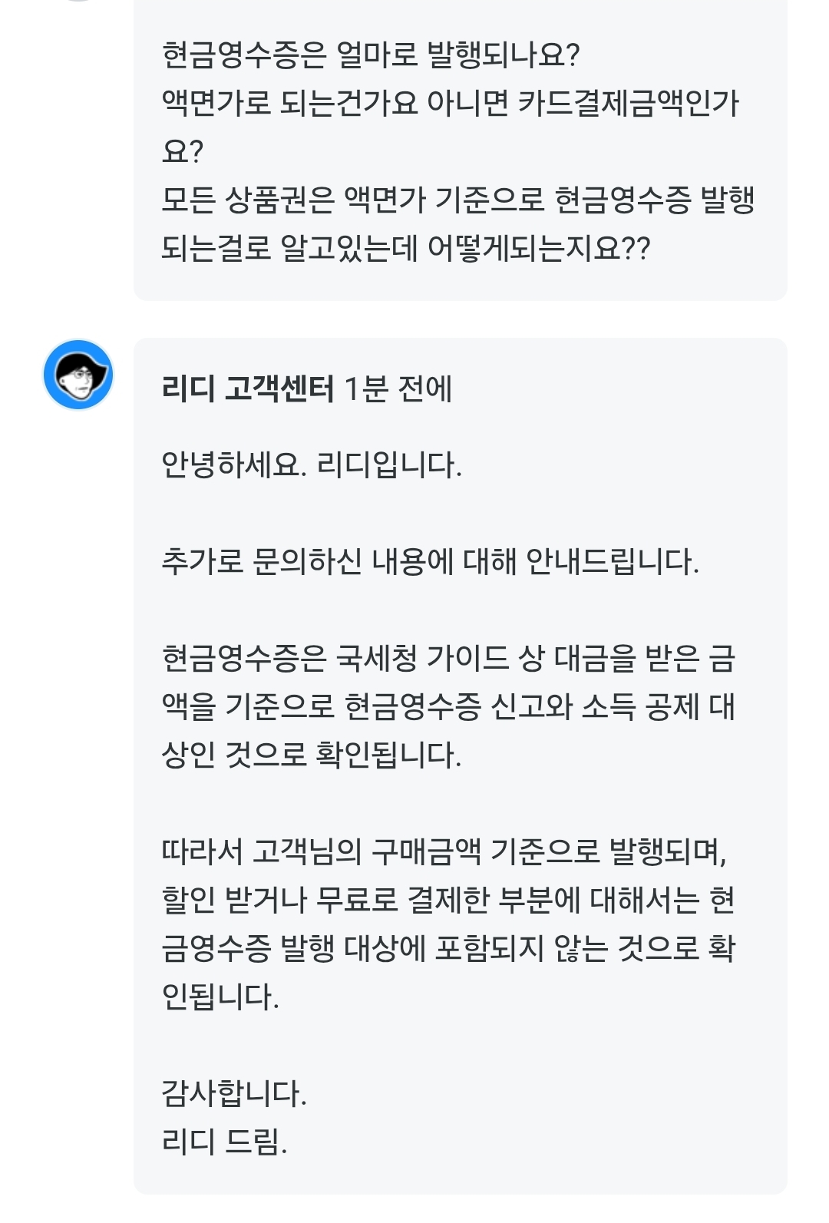Tap the sender name 리디 고객센터
This screenshot has height=1223, width=829.
248,389
